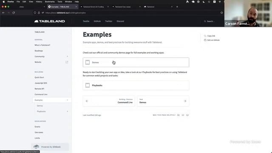Click Edit on GitHub
The height and width of the screenshot is (153, 272).
pos(213,40)
